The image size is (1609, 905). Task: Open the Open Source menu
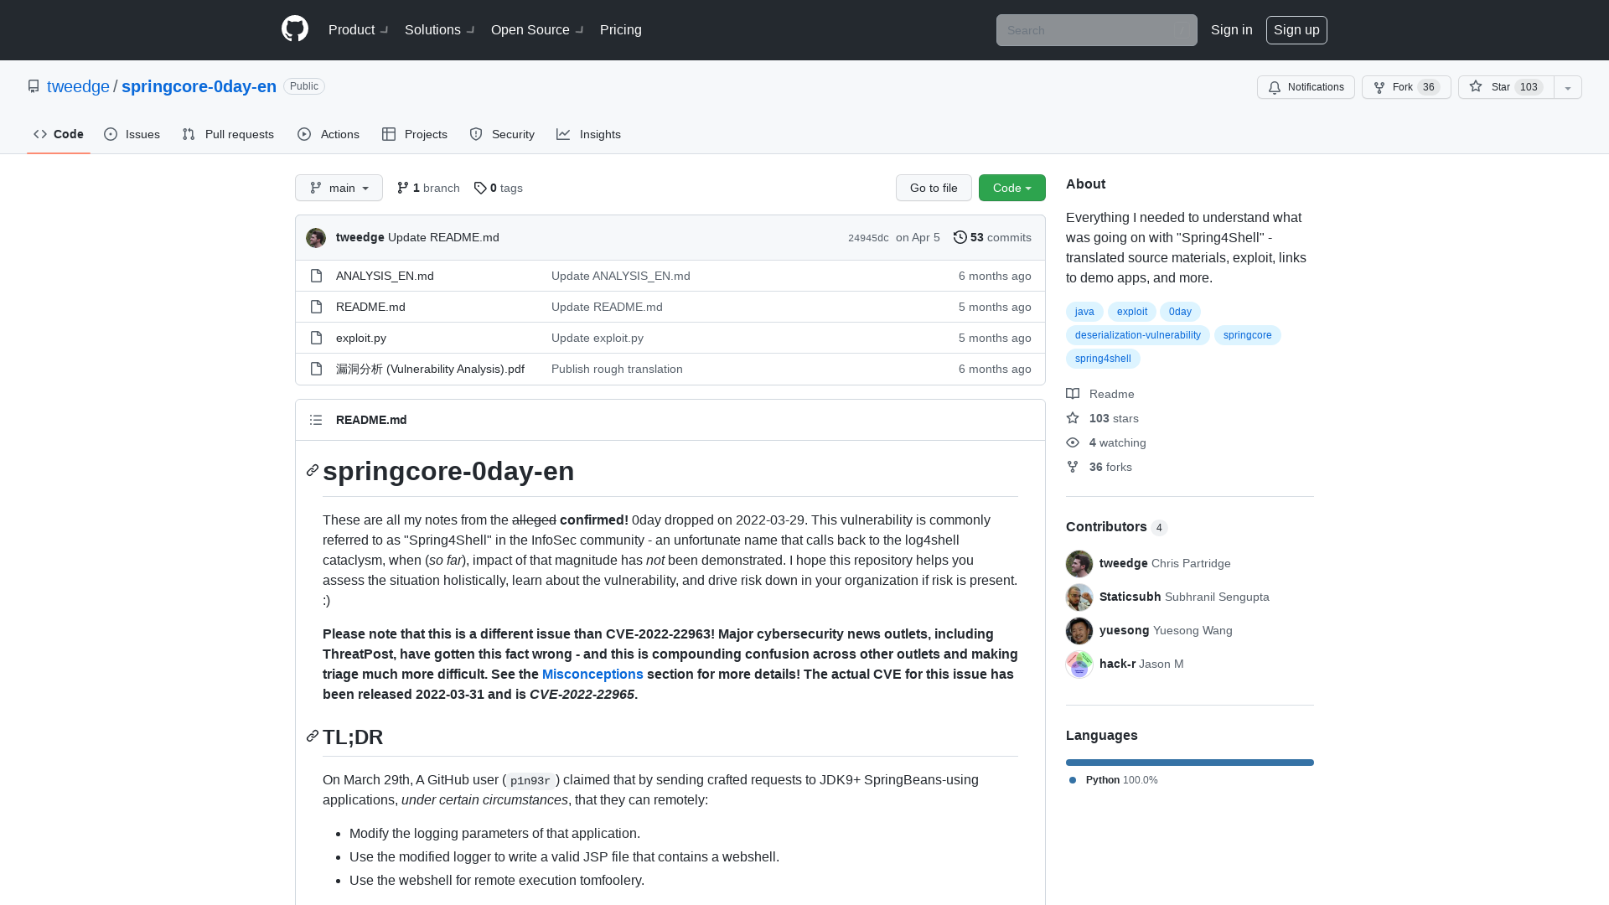[538, 29]
